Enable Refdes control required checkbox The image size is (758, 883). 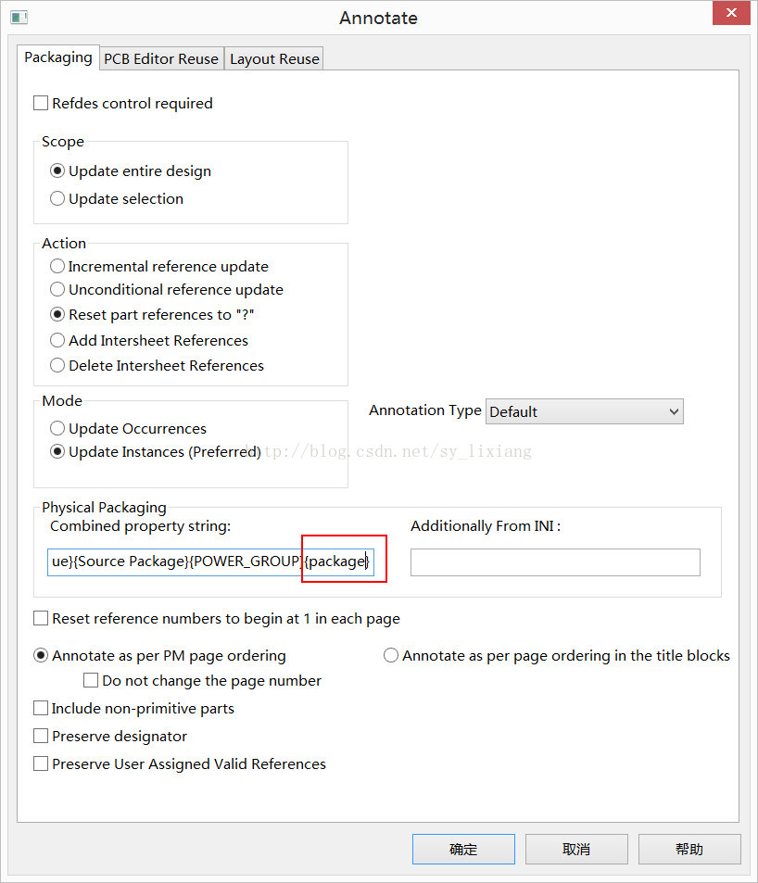pos(41,104)
